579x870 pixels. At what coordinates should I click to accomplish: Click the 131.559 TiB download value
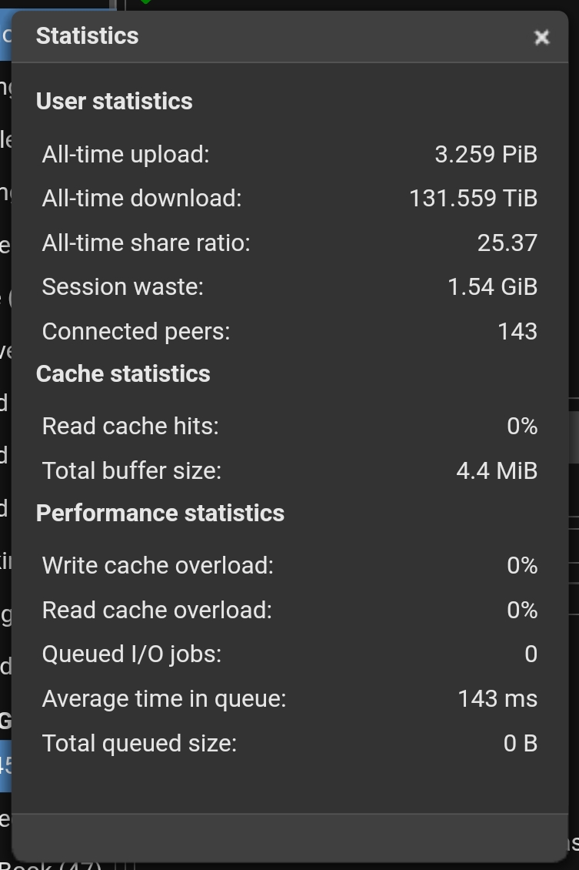coord(473,199)
